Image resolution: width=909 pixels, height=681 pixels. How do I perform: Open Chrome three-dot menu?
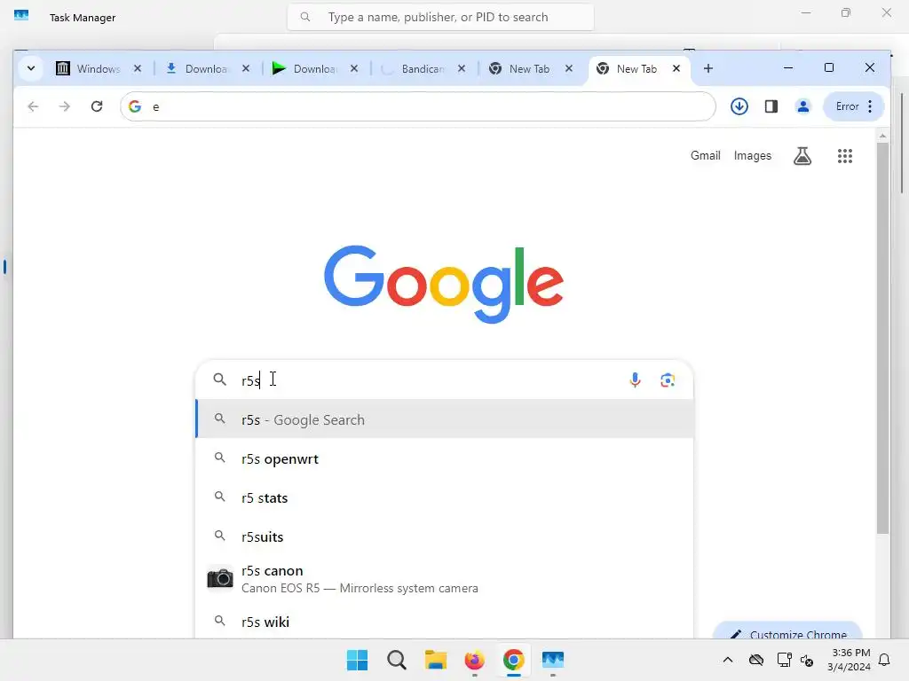tap(870, 106)
